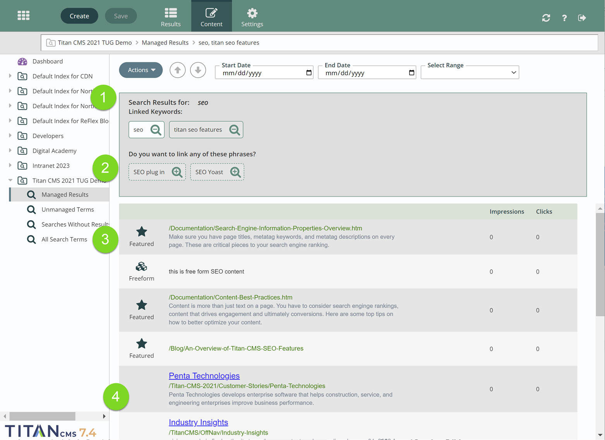Click Default Index for CDN folder icon

(x=22, y=76)
